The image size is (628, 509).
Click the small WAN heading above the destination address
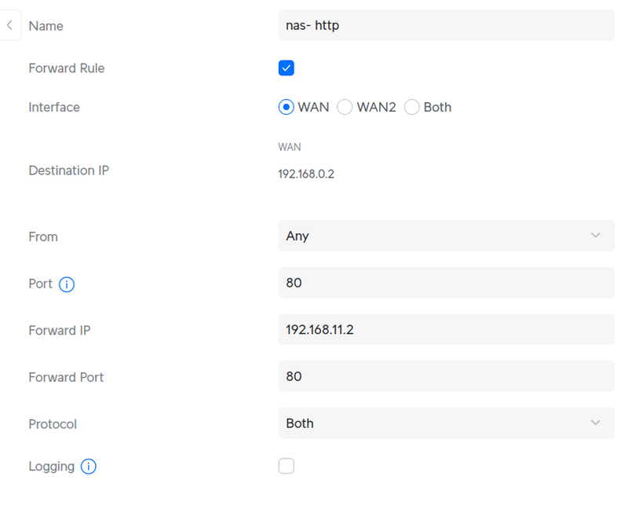[x=289, y=147]
